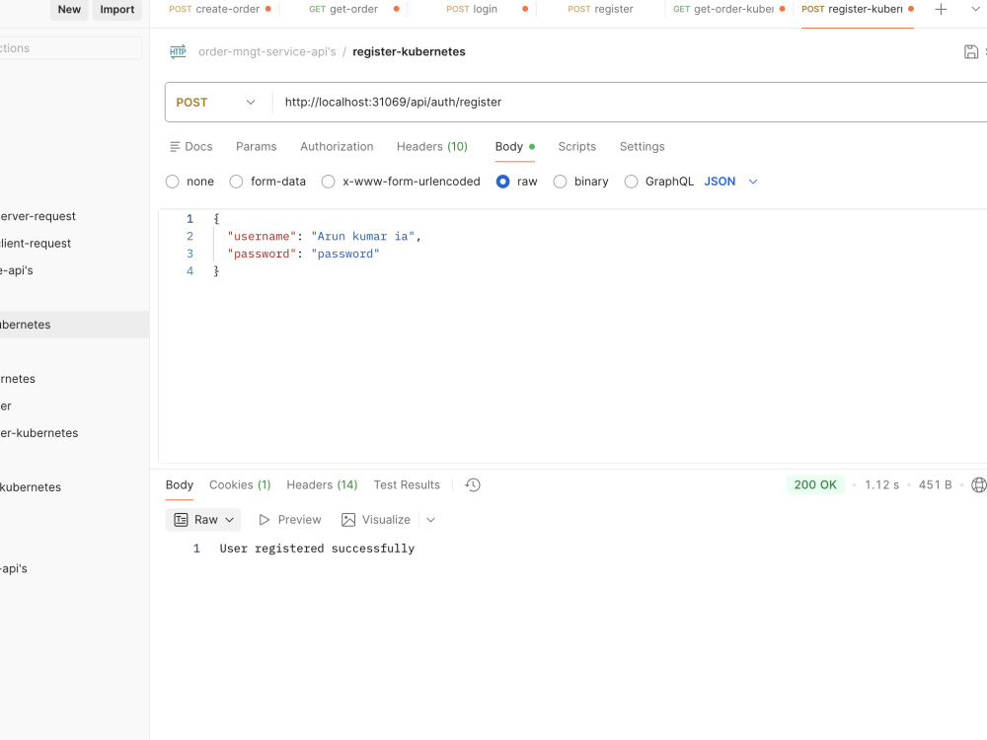Expand the Visualize options chevron
The height and width of the screenshot is (740, 987).
pyautogui.click(x=430, y=520)
